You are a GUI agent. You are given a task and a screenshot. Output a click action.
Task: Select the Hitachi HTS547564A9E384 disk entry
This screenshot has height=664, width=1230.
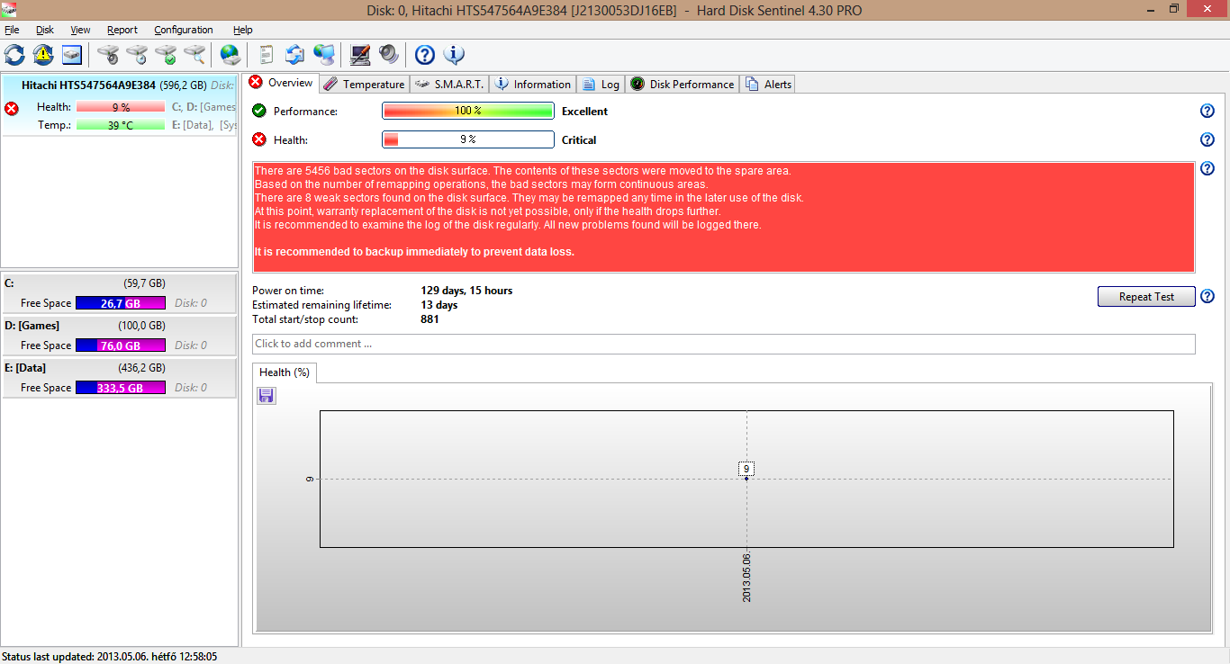tap(120, 105)
